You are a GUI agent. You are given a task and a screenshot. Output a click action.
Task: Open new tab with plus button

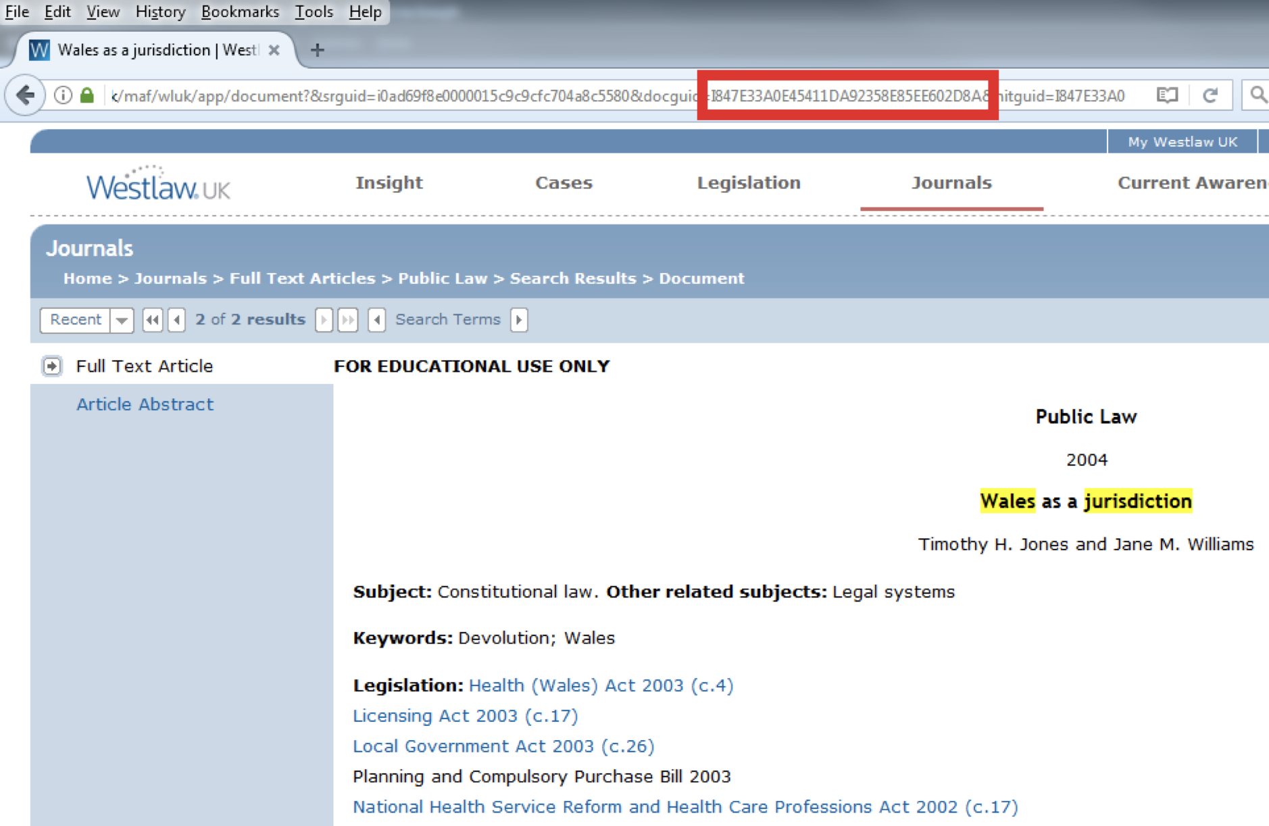[x=317, y=50]
